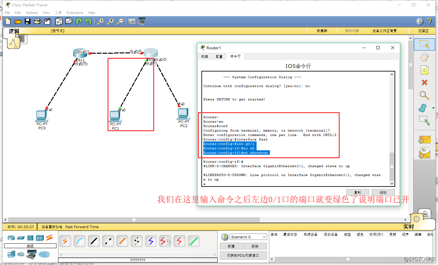438x265 pixels.
Task: Switch to 物理 tab in Router1
Action: pyautogui.click(x=205, y=57)
